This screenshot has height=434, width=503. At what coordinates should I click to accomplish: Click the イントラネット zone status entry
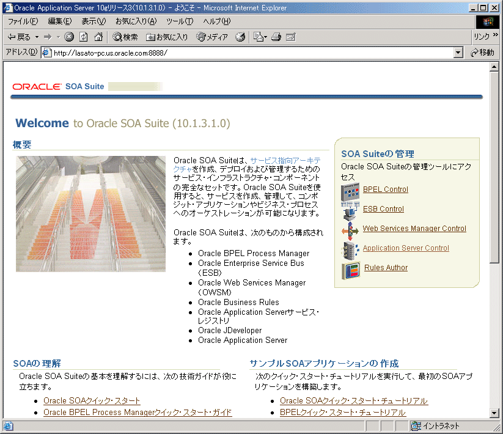(x=436, y=426)
